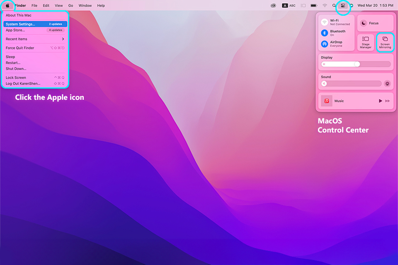398x265 pixels.
Task: Click the Wi-Fi icon in menu bar
Action: click(325, 5)
